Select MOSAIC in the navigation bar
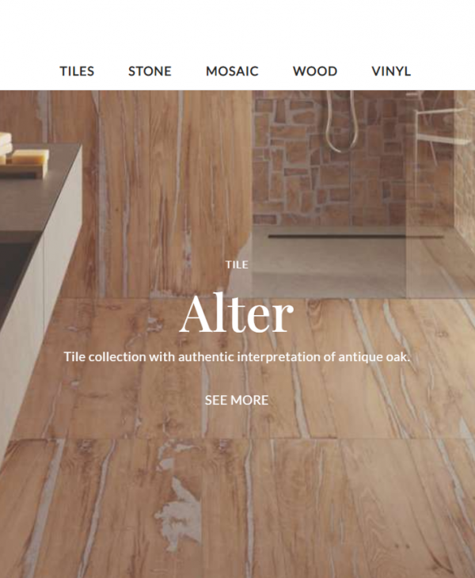 point(232,71)
